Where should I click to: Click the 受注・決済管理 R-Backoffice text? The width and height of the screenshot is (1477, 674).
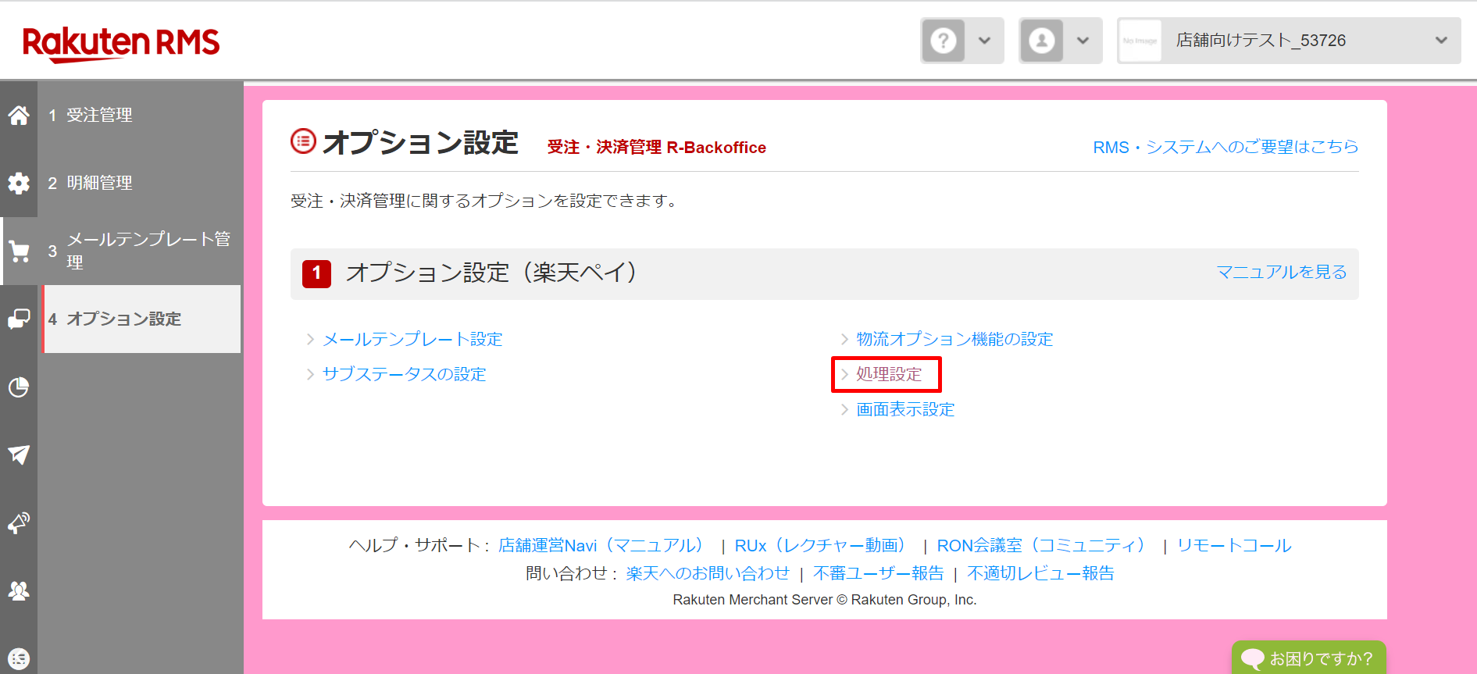tap(656, 147)
